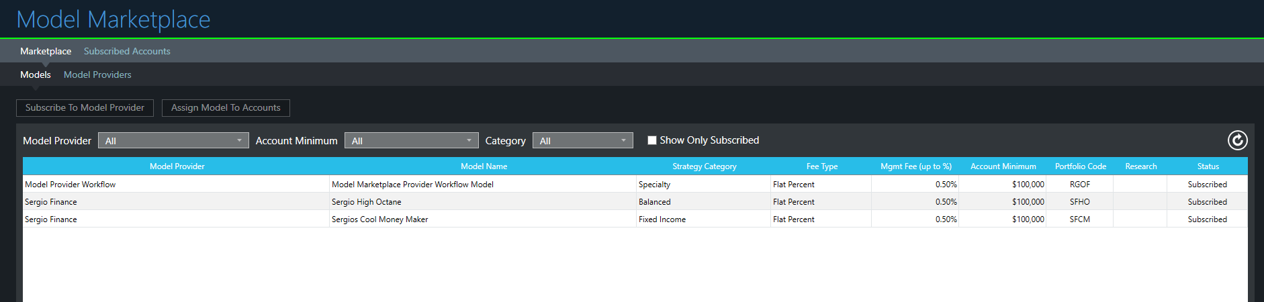Open the Model Provider dropdown
Image resolution: width=1264 pixels, height=302 pixels.
coord(173,140)
